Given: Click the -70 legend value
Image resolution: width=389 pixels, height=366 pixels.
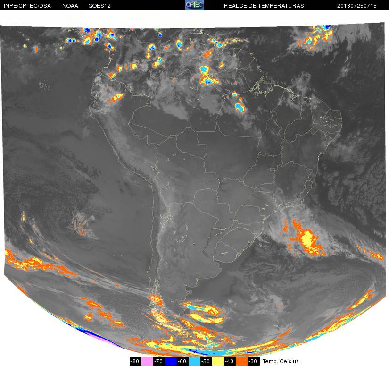Looking at the screenshot, I should point(159,361).
